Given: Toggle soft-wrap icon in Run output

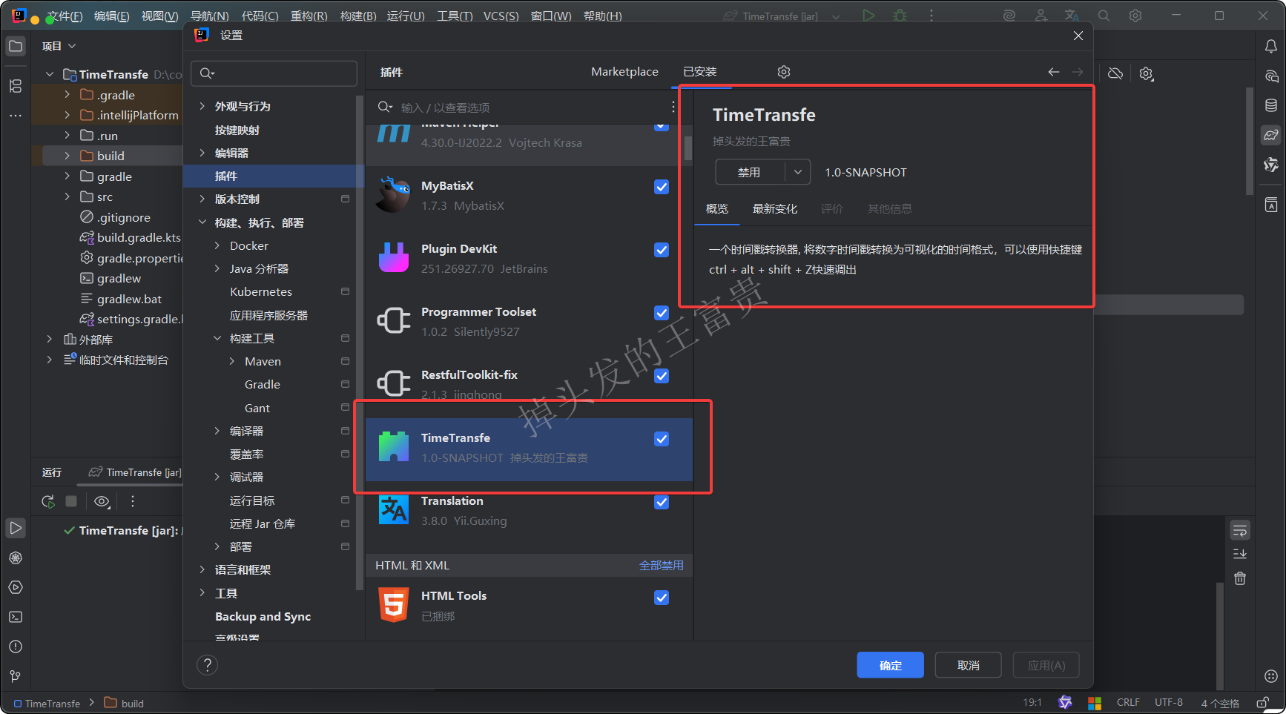Looking at the screenshot, I should pyautogui.click(x=1240, y=531).
